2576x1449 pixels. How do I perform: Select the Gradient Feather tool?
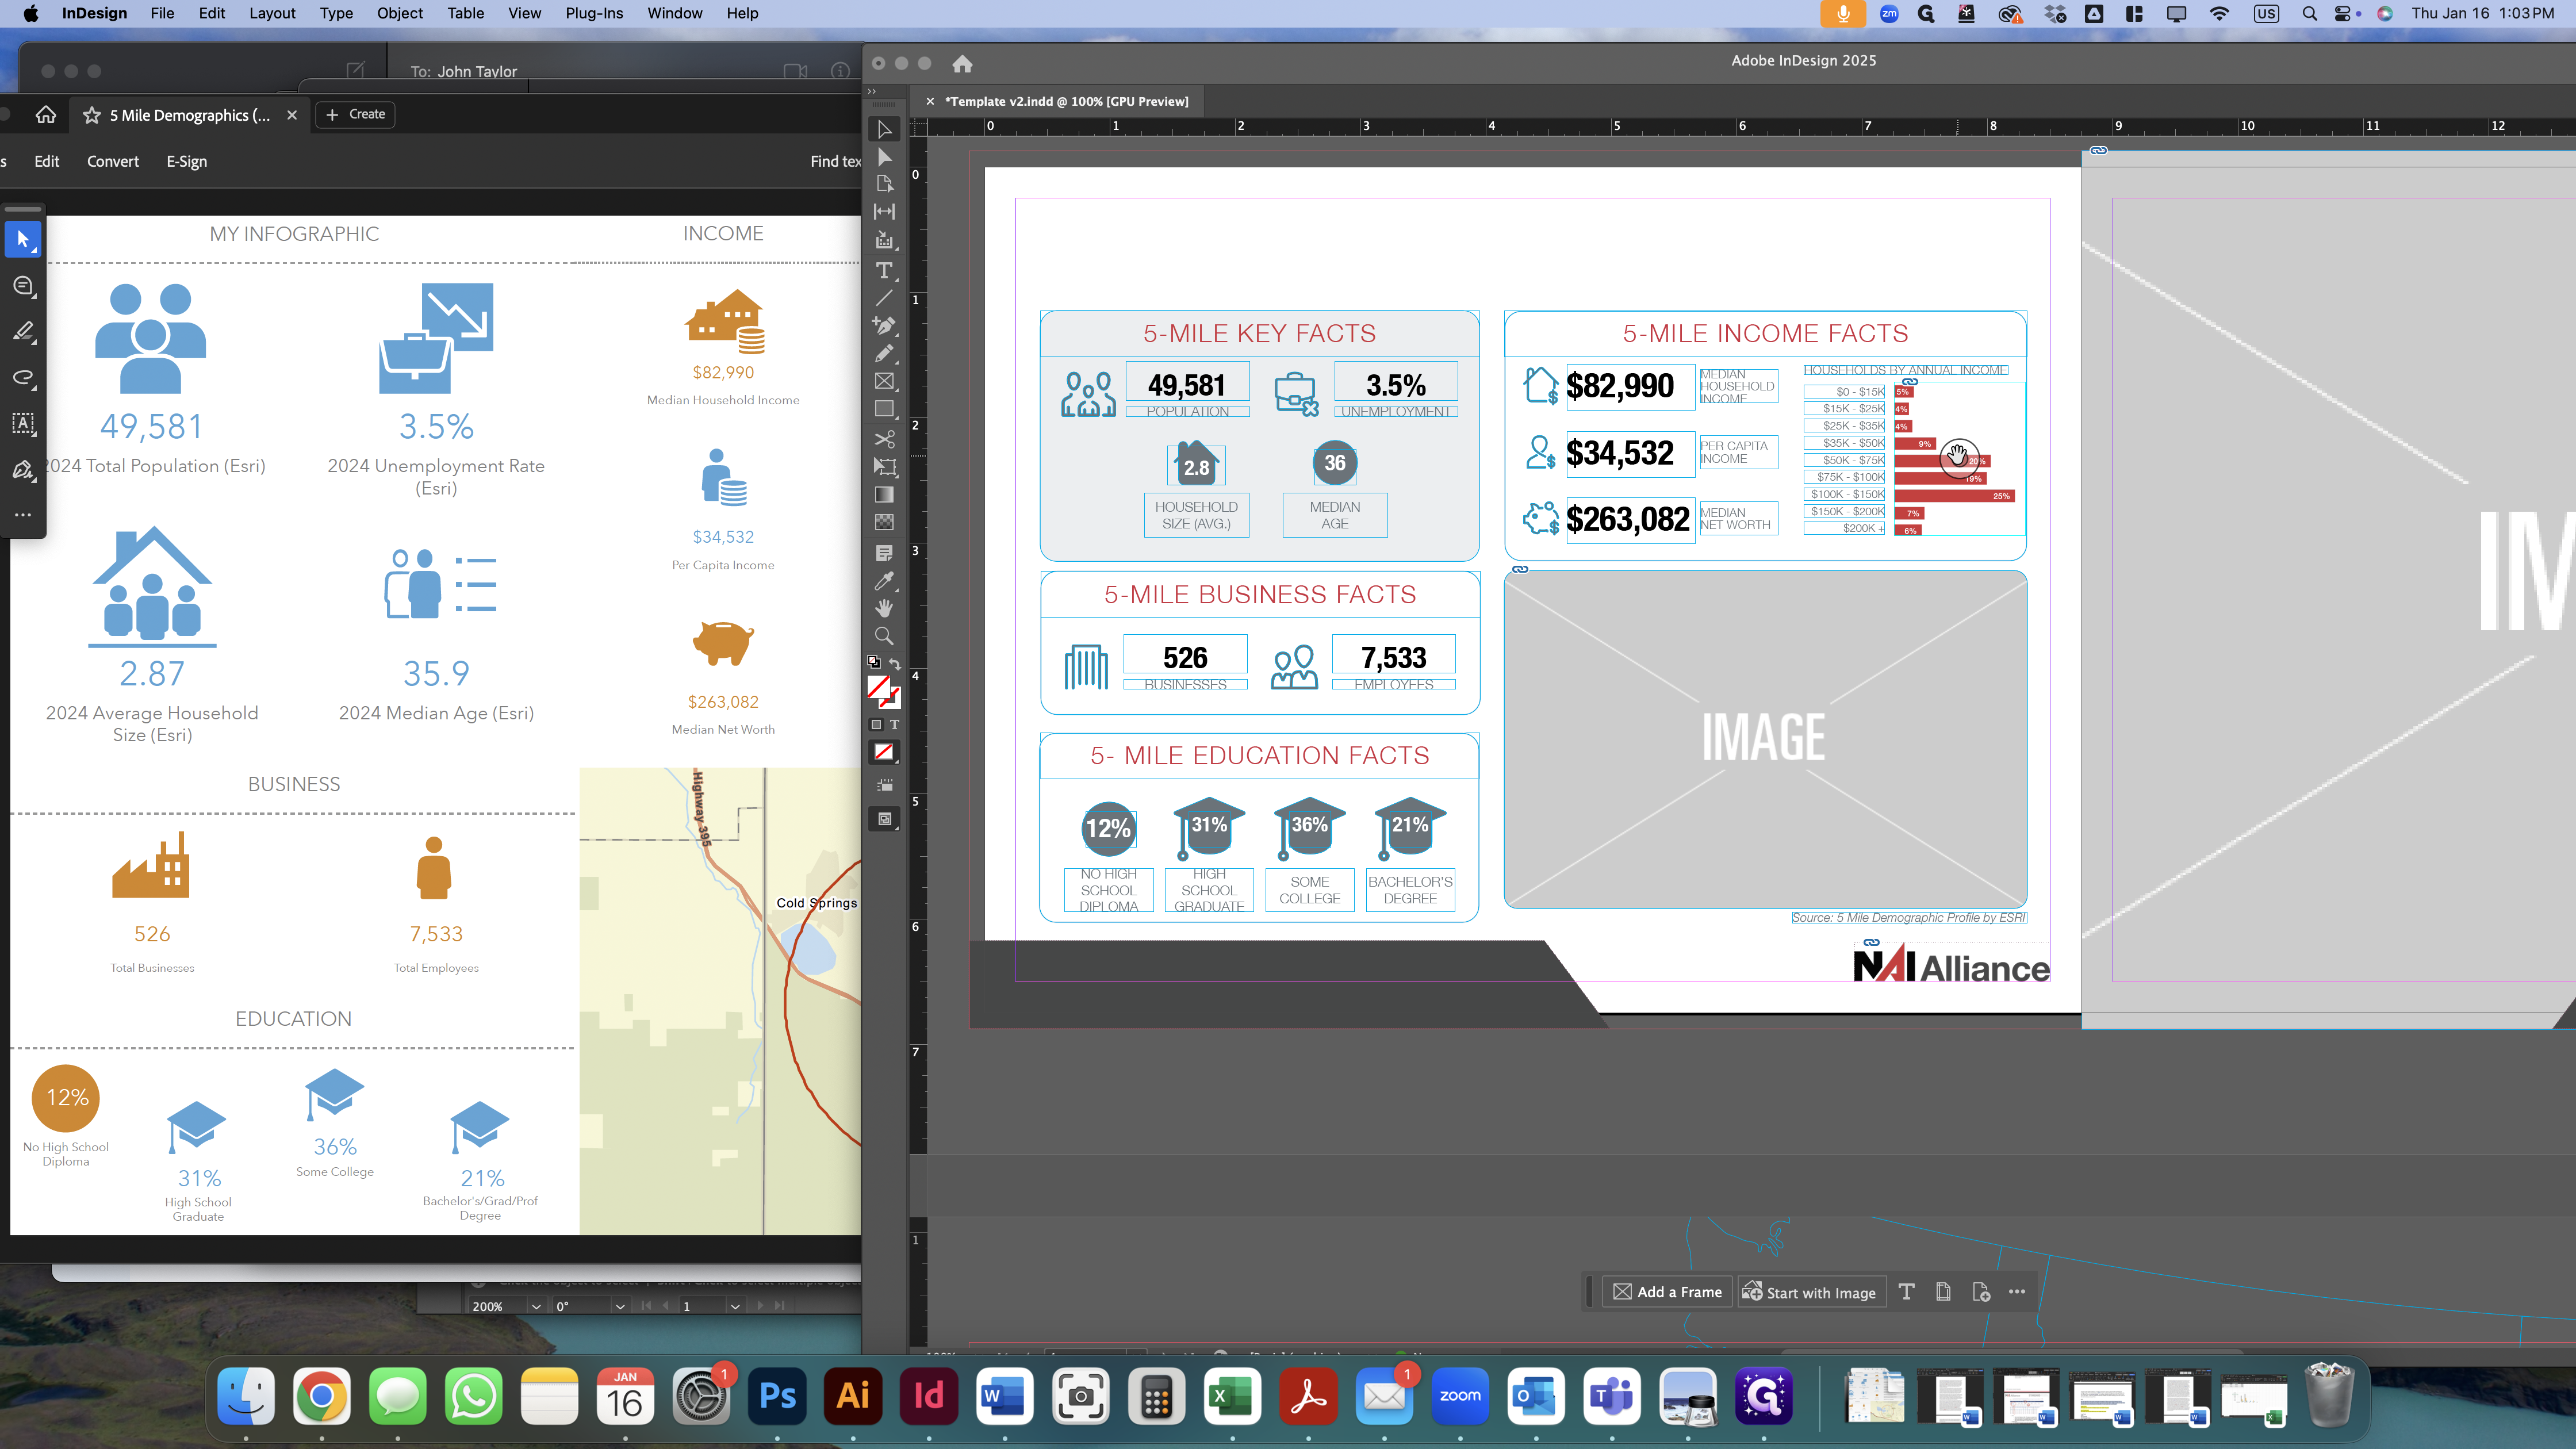click(884, 522)
